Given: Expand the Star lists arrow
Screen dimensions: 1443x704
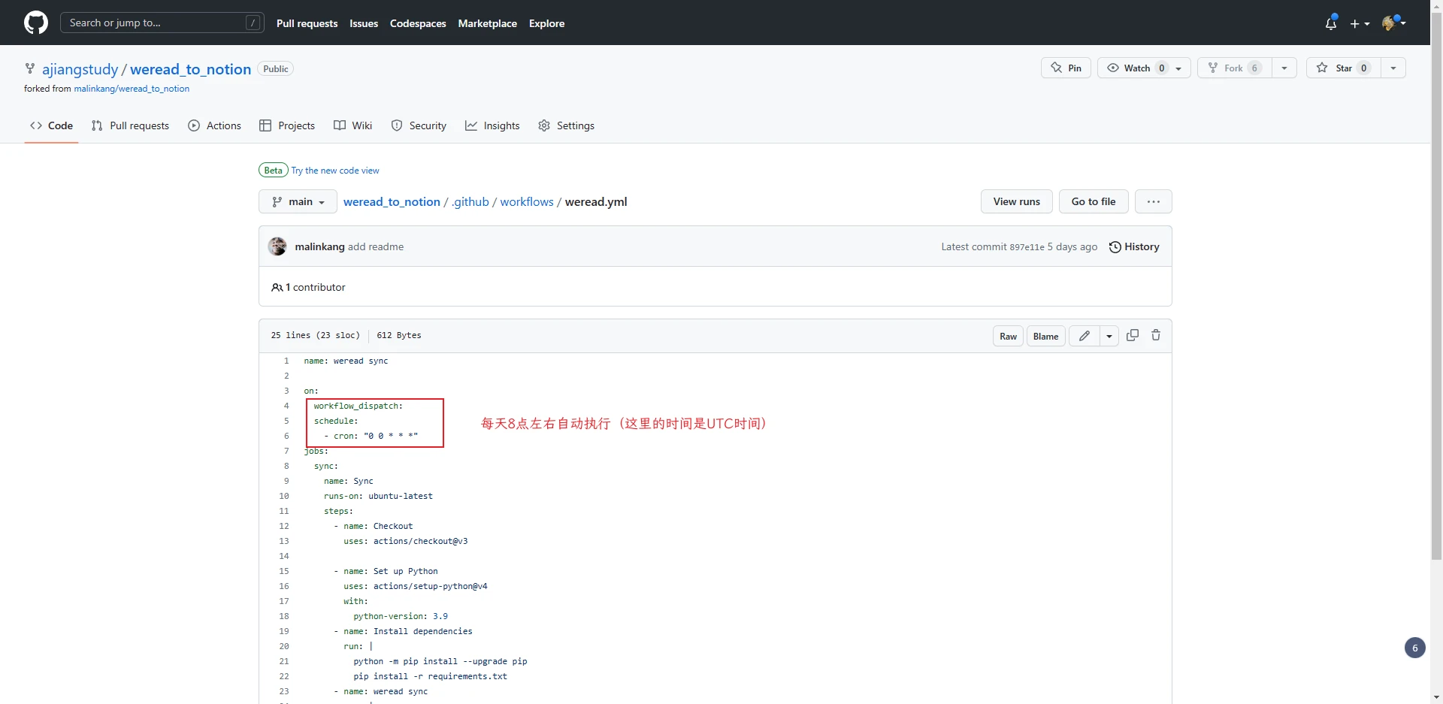Looking at the screenshot, I should point(1393,68).
